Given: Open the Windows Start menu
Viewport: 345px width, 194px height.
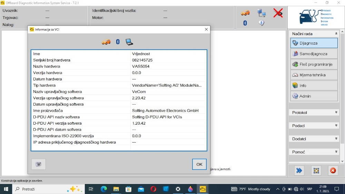Looking at the screenshot, I should click(x=6, y=189).
